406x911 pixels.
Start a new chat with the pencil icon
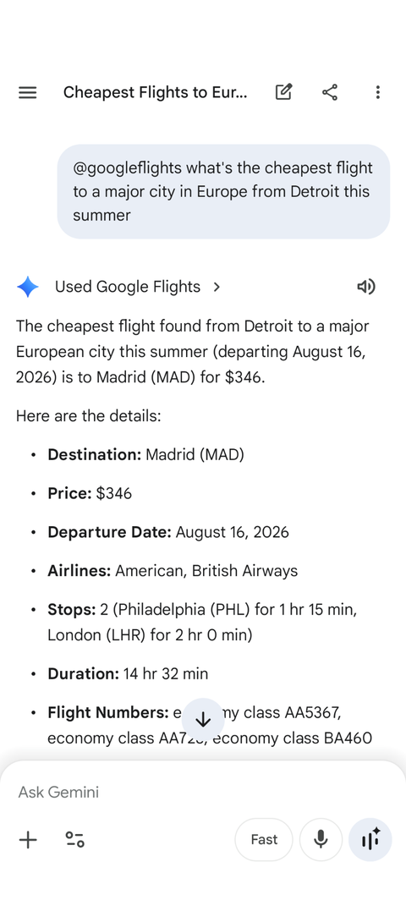pos(283,92)
